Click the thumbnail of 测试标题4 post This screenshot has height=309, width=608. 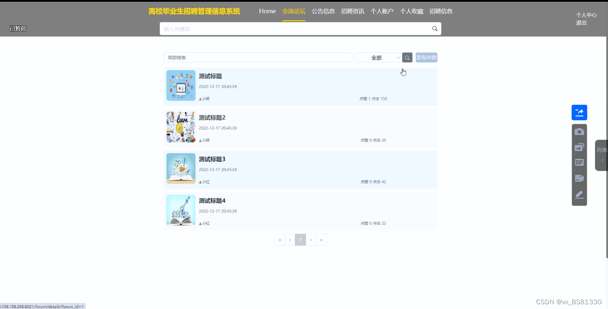(x=181, y=210)
